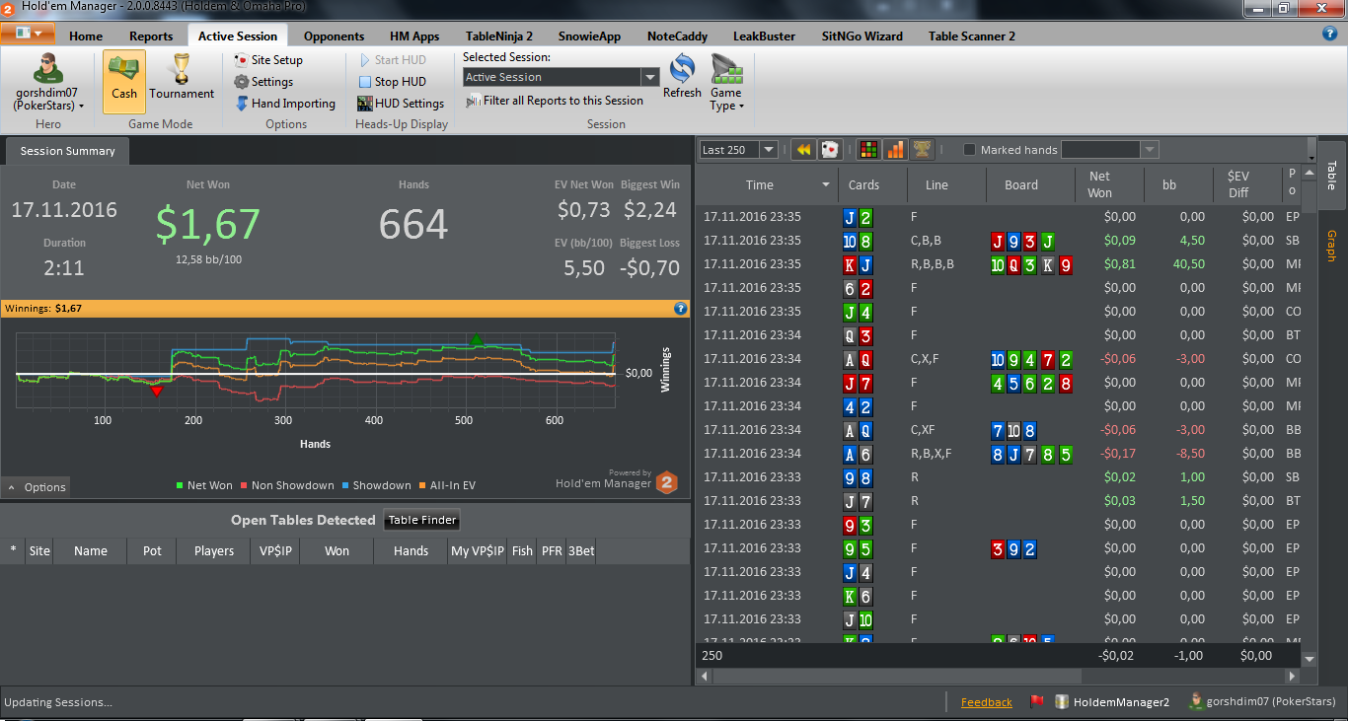
Task: Open the help icon in the ribbon corner
Action: (1329, 34)
